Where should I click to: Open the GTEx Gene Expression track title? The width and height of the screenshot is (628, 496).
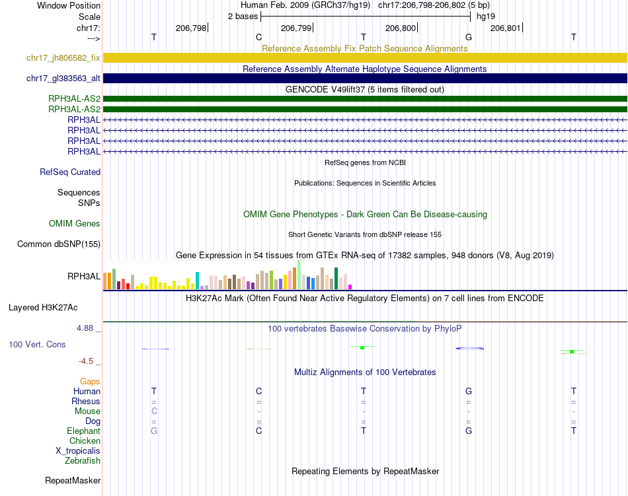(x=365, y=255)
